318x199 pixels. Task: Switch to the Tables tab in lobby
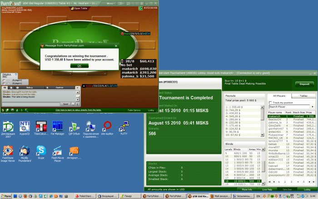pos(303,96)
